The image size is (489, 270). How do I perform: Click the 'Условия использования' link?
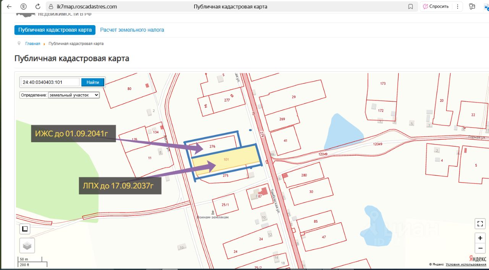[x=466, y=264]
